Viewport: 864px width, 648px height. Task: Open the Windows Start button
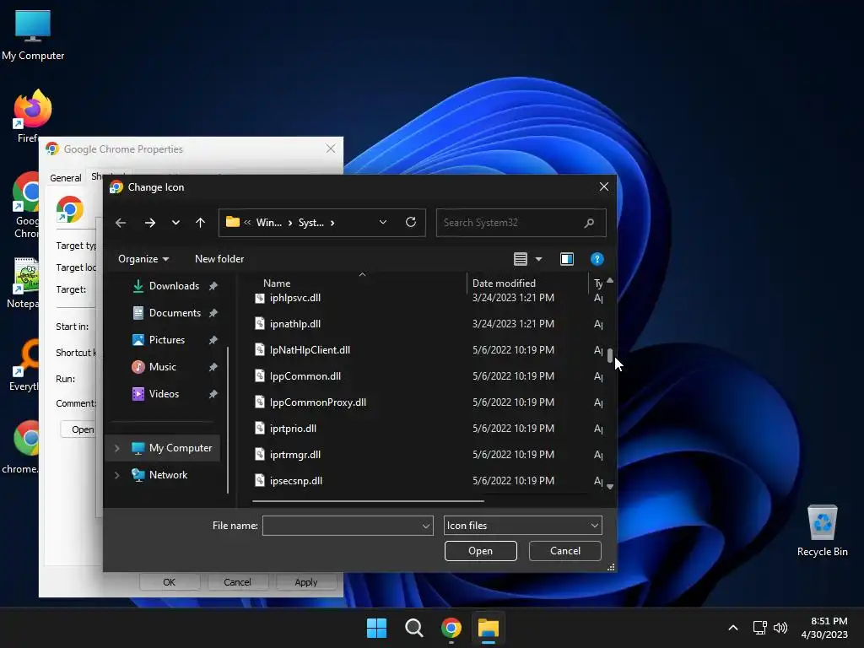[377, 628]
